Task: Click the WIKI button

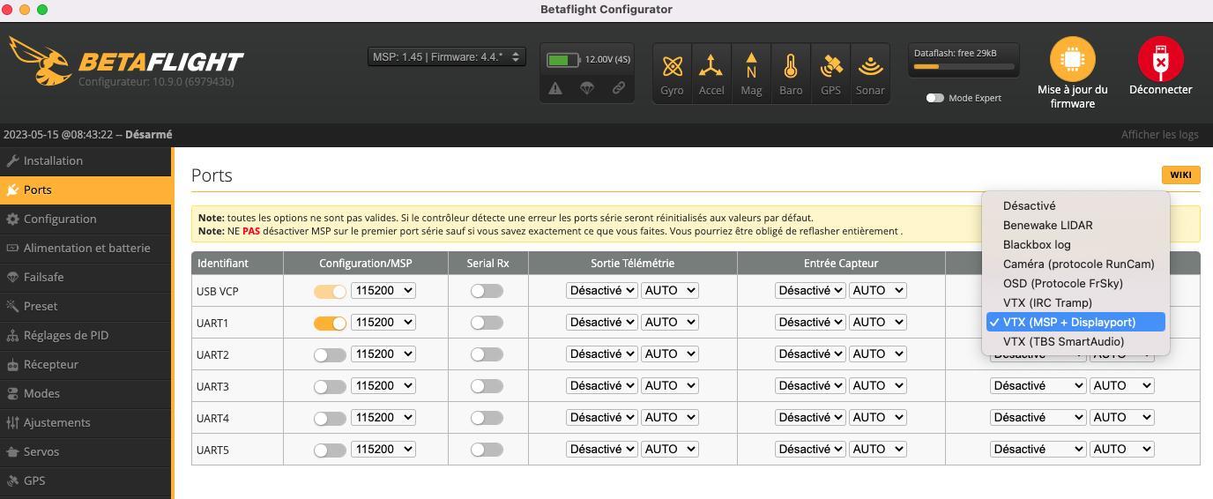Action: pos(1180,175)
